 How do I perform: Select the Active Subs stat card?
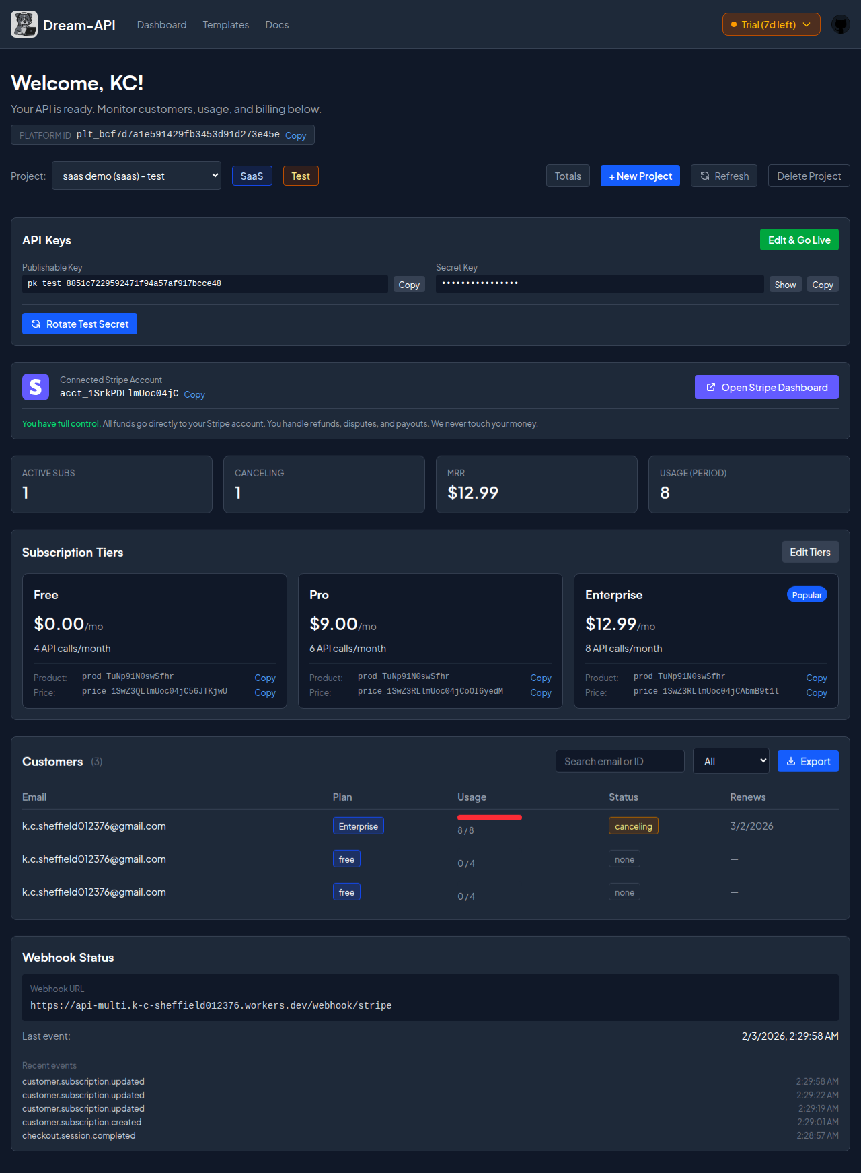(x=112, y=485)
